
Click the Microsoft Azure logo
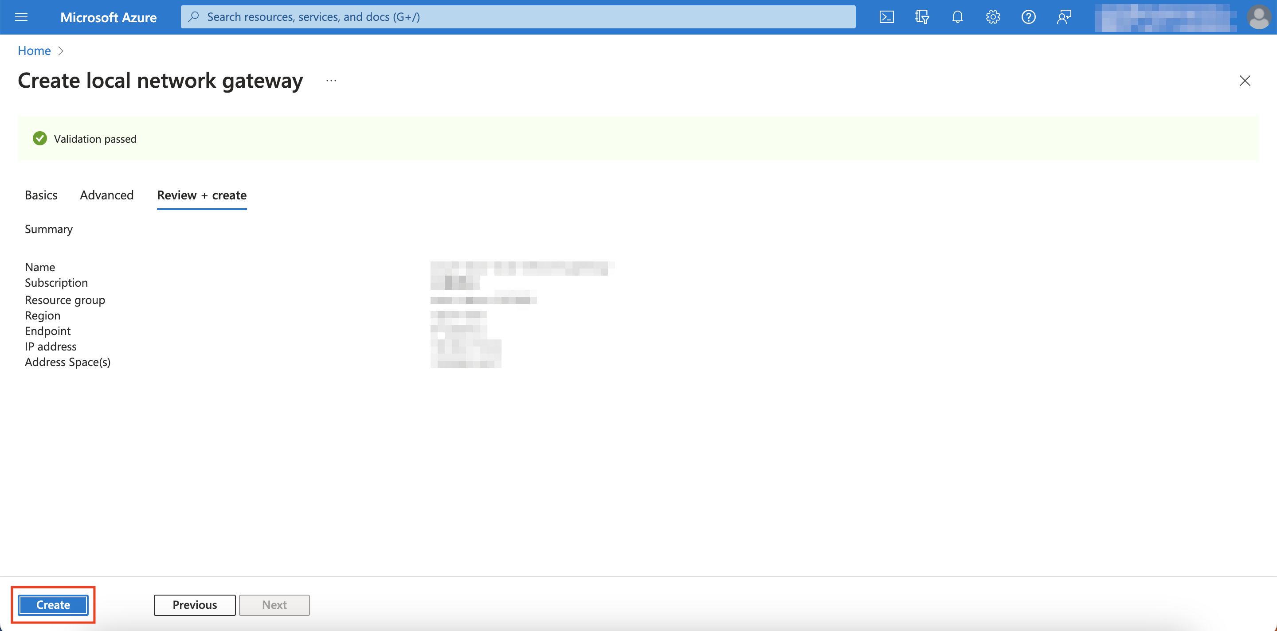click(x=109, y=16)
